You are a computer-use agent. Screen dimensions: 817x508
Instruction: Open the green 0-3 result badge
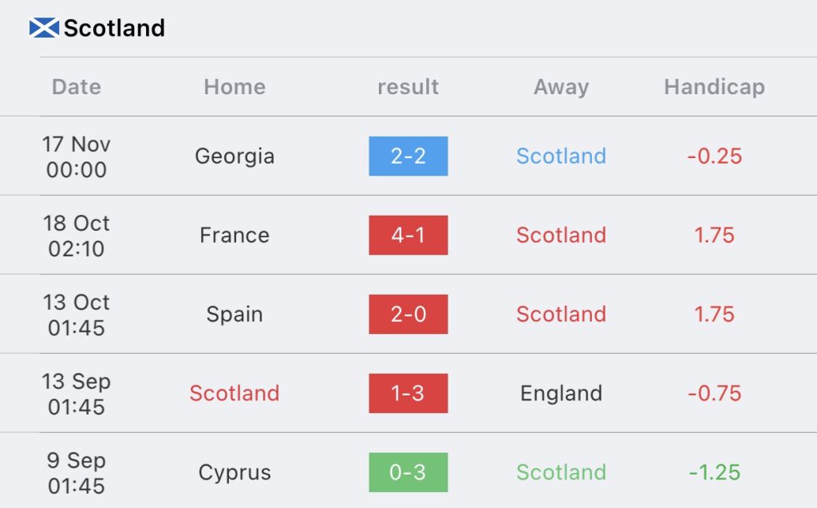(x=408, y=472)
